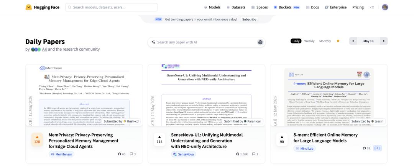This screenshot has height=167, width=414.
Task: Switch to Monthly papers view
Action: (325, 41)
